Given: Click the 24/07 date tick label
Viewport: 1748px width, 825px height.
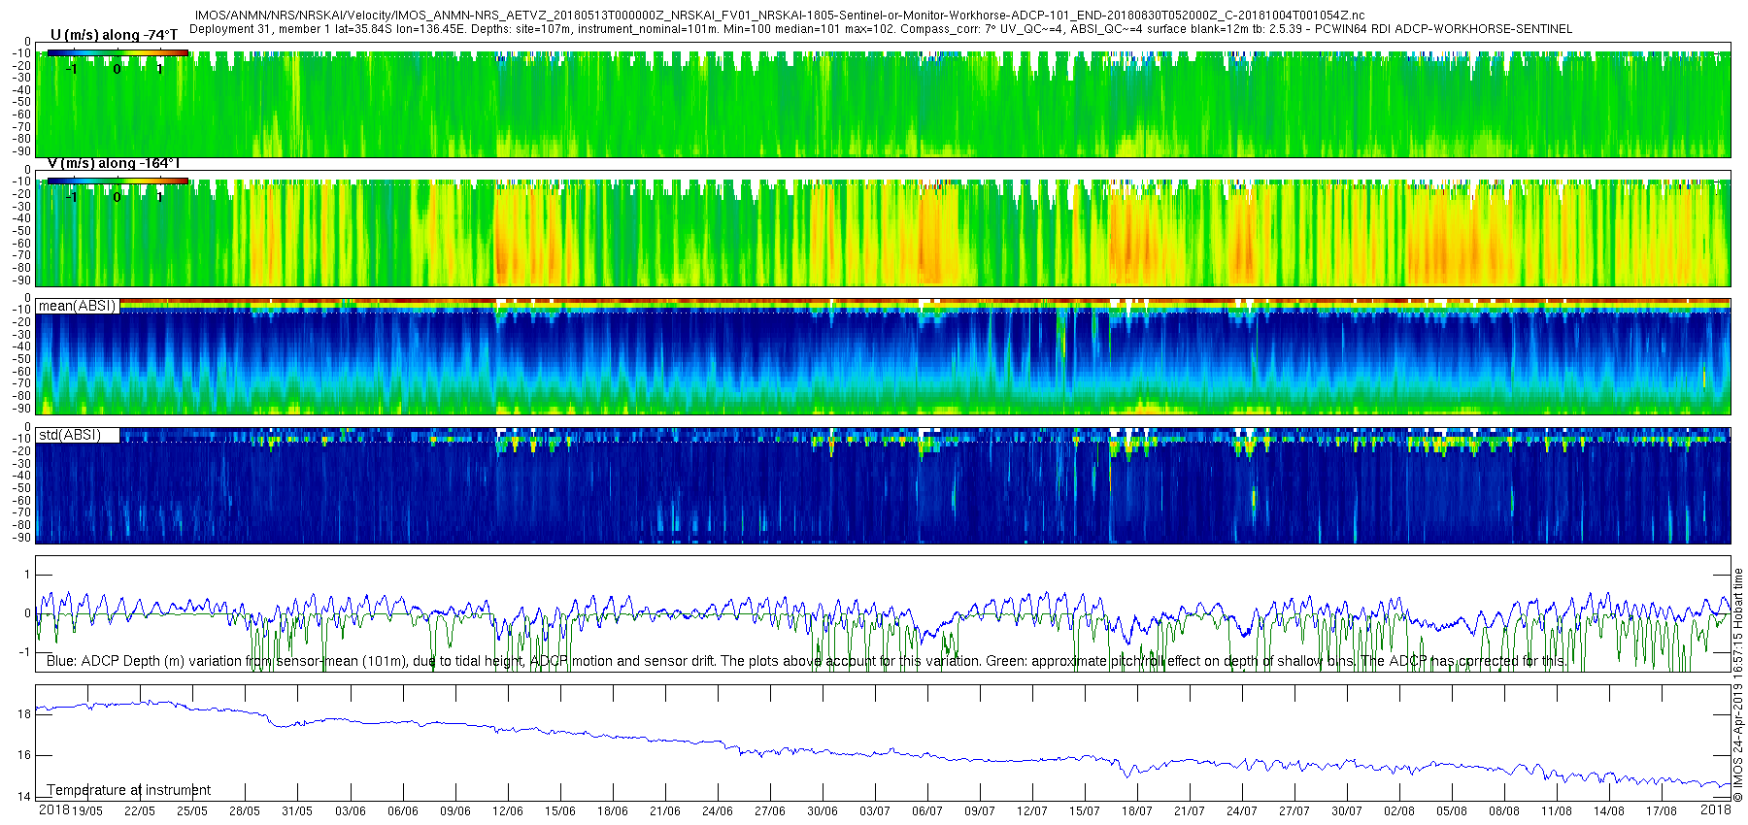Looking at the screenshot, I should coord(1242,810).
